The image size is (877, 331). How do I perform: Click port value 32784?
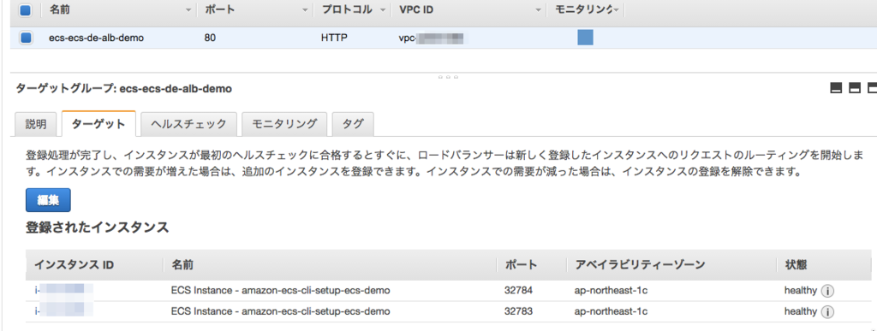(x=518, y=291)
